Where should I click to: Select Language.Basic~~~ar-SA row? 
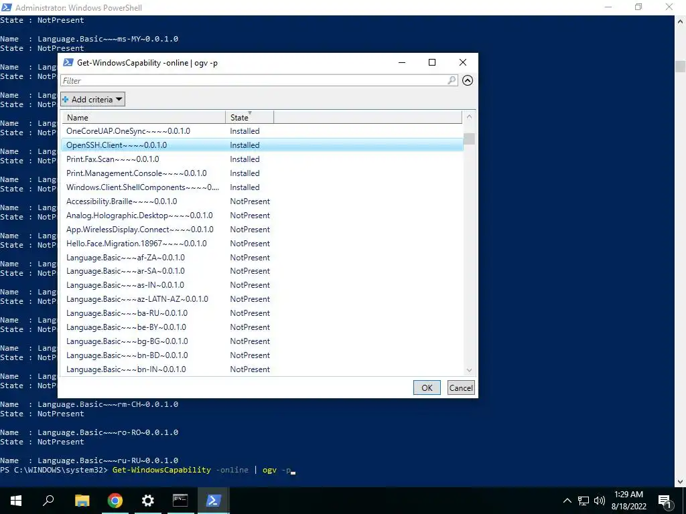[263, 271]
